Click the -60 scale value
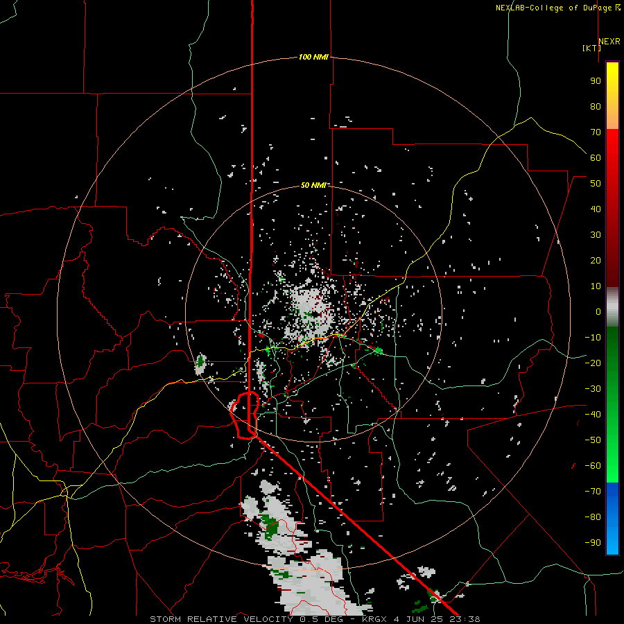The height and width of the screenshot is (624, 624). (x=593, y=466)
